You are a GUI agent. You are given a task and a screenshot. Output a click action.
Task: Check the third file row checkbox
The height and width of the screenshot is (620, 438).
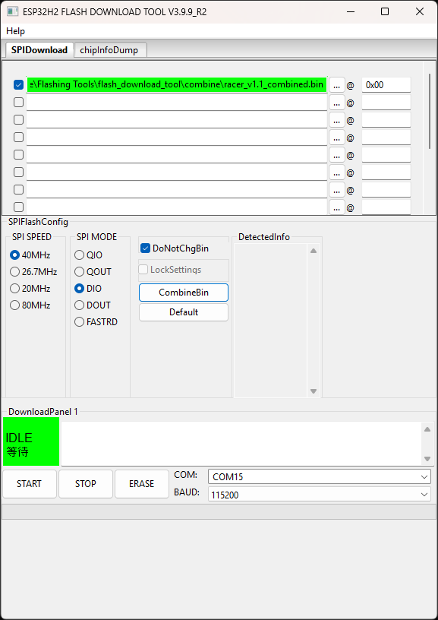[x=18, y=119]
